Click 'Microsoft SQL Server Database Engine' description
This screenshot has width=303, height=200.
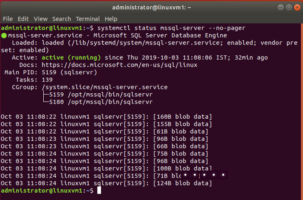point(160,35)
